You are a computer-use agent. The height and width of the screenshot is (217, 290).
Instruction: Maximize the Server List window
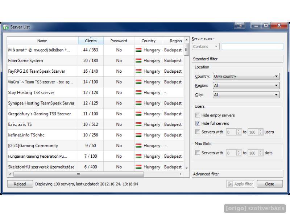[266, 25]
